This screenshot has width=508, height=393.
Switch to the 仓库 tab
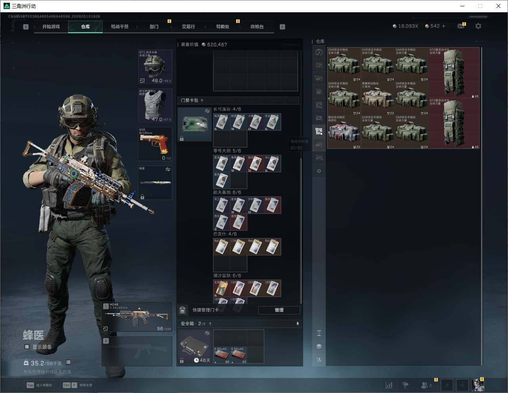coord(86,27)
